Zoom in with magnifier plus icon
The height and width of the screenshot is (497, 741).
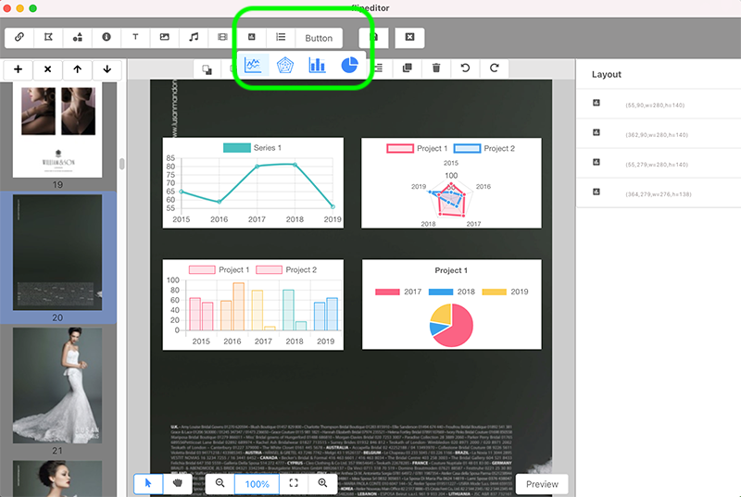click(x=322, y=483)
